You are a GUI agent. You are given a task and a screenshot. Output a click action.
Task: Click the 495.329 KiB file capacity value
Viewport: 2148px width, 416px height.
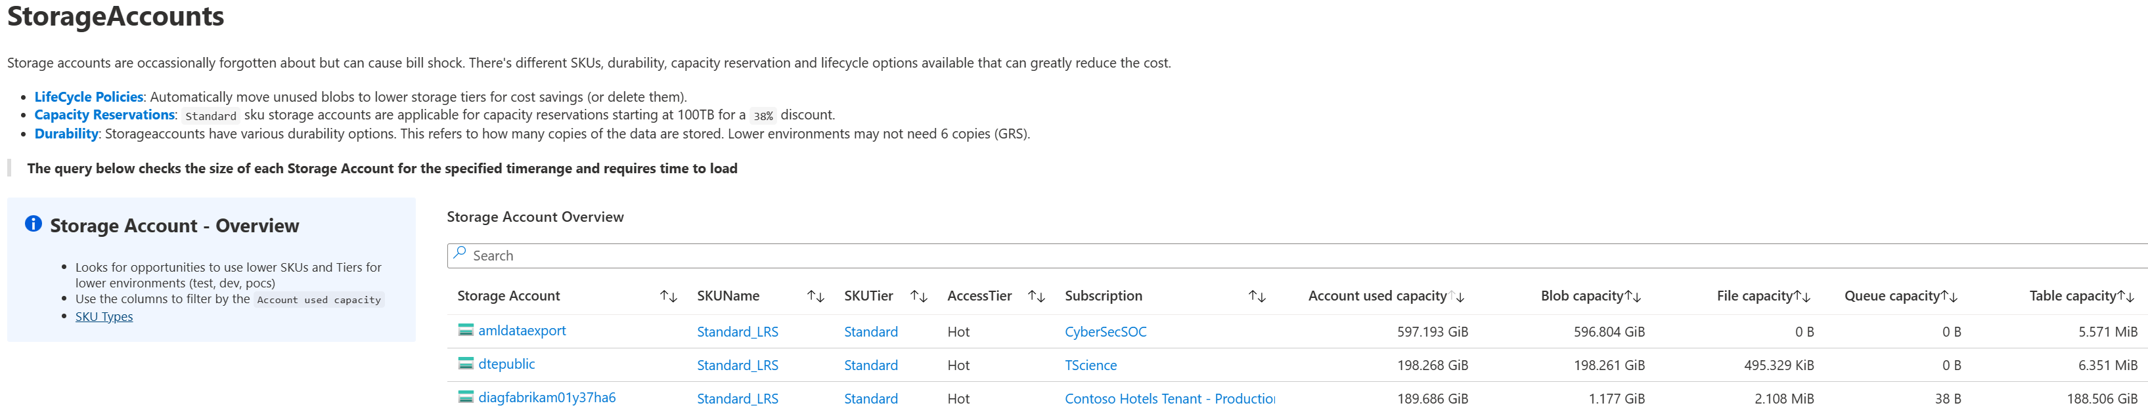point(1779,365)
